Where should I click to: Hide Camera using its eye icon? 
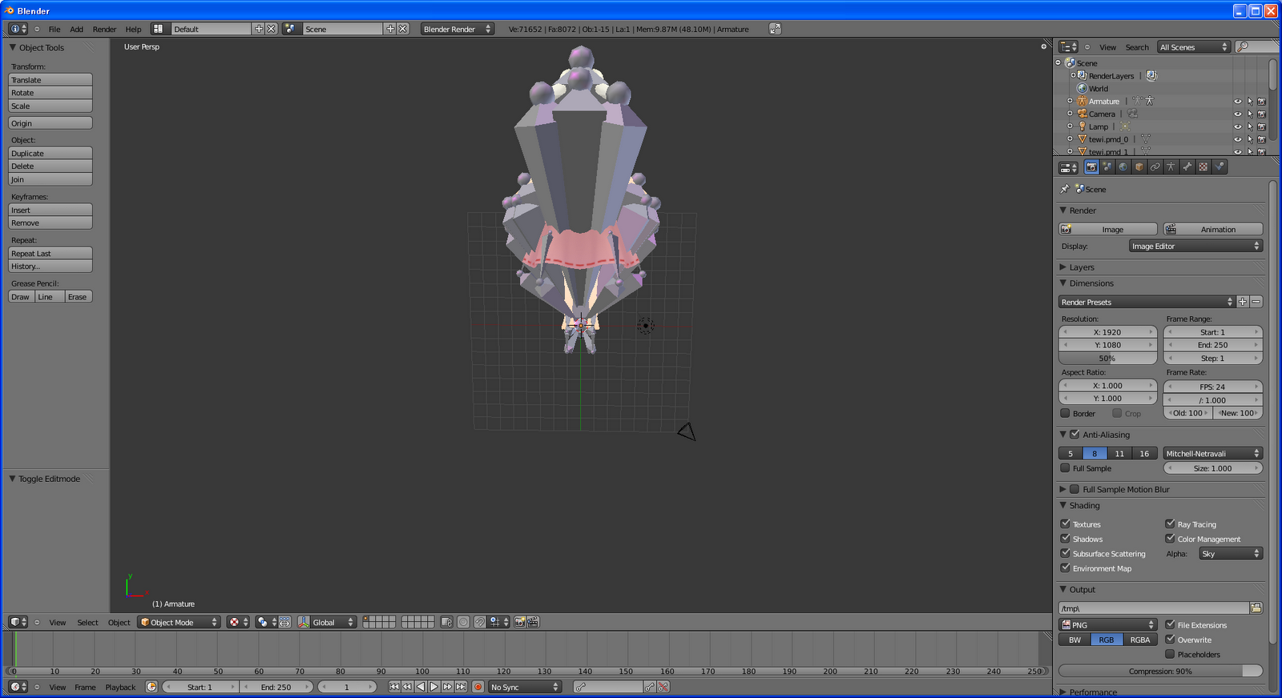1237,114
